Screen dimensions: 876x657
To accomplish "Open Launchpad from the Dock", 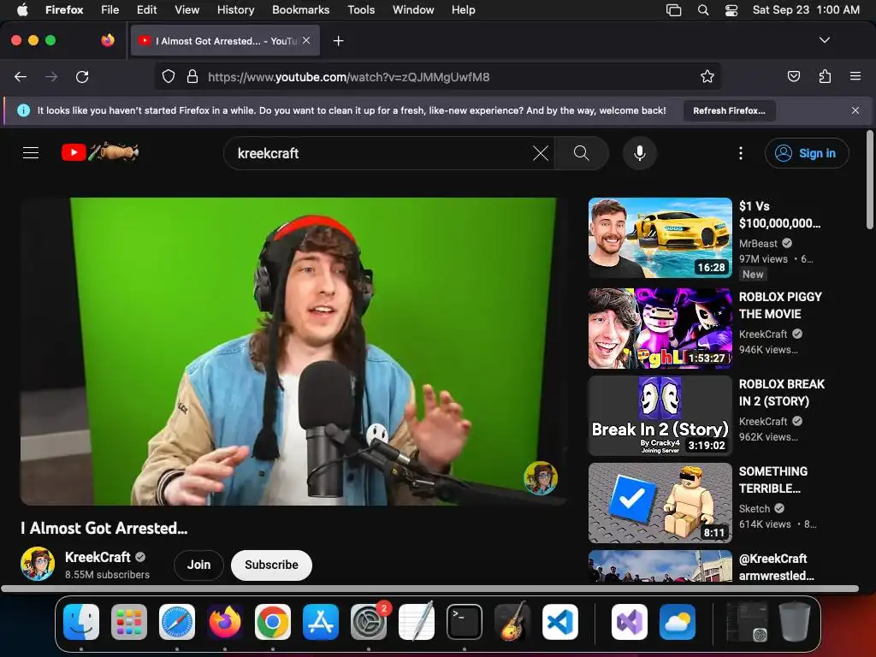I will click(x=129, y=622).
